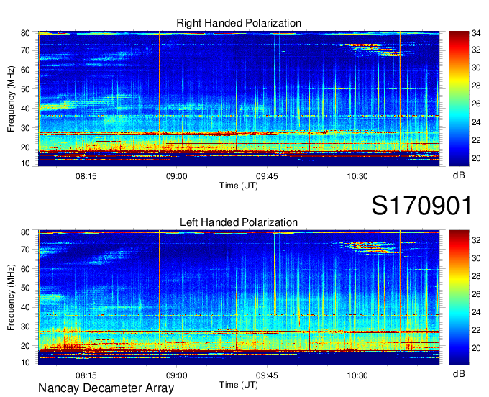Click the 50 MHz tick on Right Handed plot
Screen dimensions: 489x397
click(25, 89)
